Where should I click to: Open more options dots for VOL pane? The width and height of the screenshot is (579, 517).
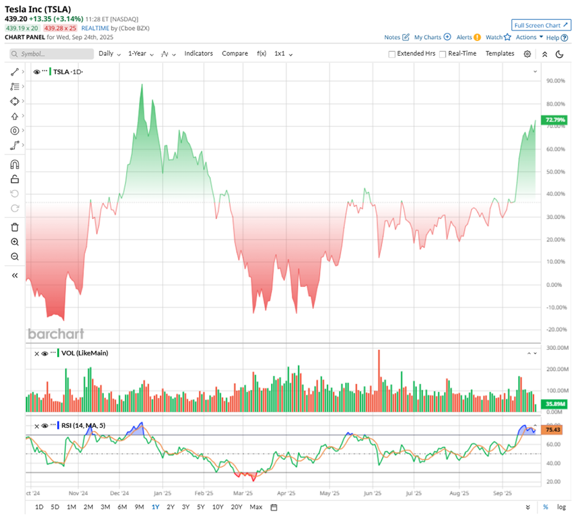click(53, 353)
